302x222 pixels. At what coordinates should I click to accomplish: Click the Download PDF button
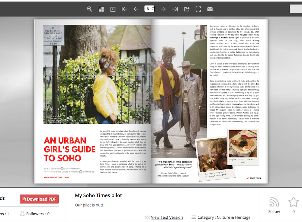[39, 199]
